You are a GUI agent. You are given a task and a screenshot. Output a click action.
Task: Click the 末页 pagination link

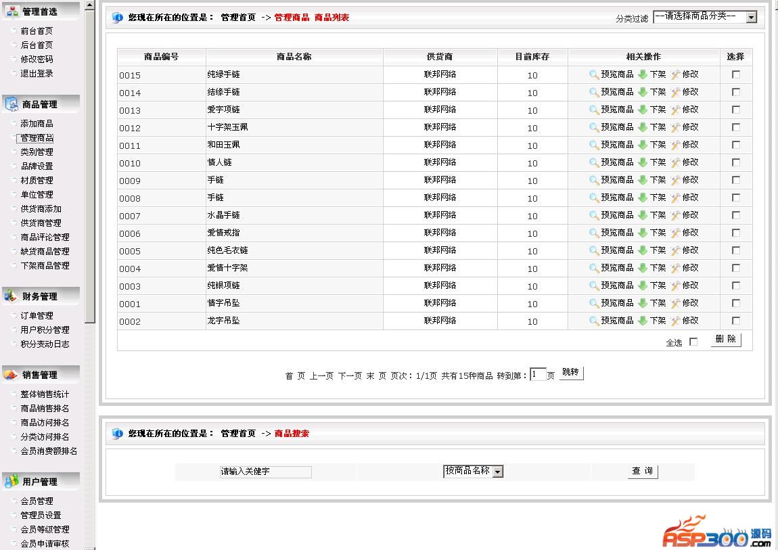376,376
